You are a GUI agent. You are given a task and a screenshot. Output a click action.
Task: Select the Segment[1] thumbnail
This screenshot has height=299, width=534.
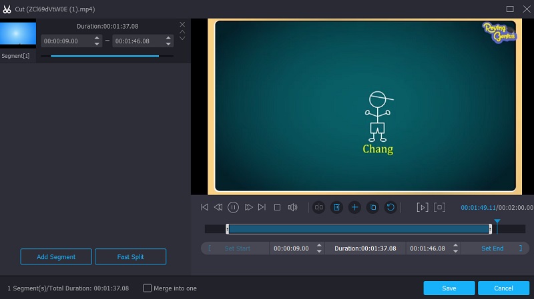(x=18, y=35)
